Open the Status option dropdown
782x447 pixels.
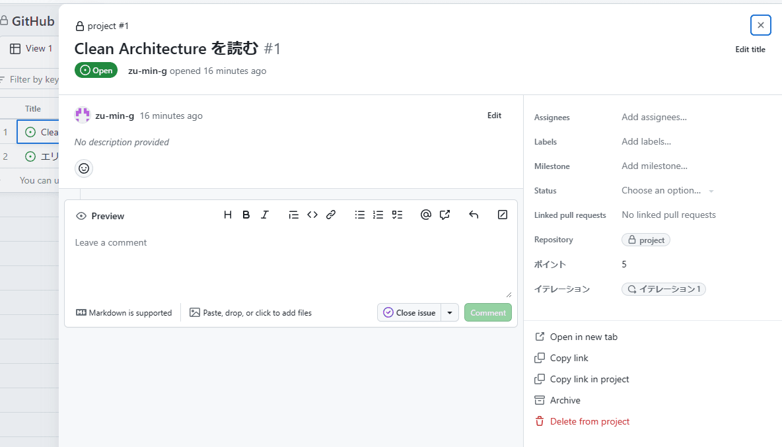click(x=667, y=191)
